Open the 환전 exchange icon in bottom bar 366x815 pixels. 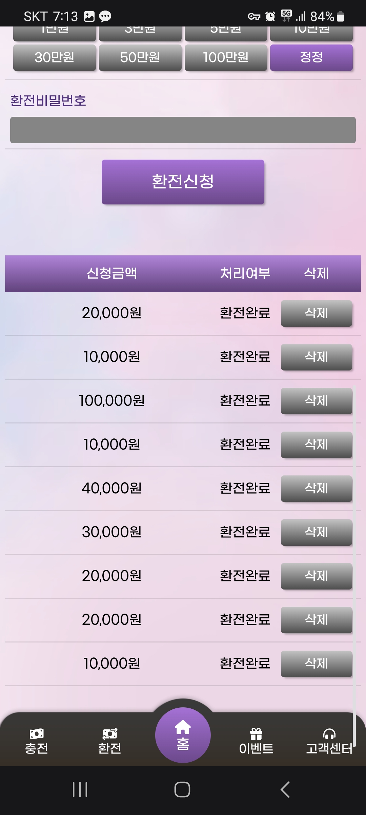pyautogui.click(x=109, y=734)
